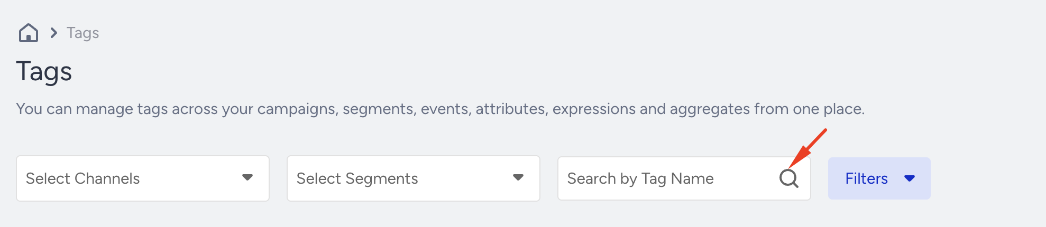Open the Select Channels dropdown
This screenshot has width=1046, height=227.
(x=143, y=178)
